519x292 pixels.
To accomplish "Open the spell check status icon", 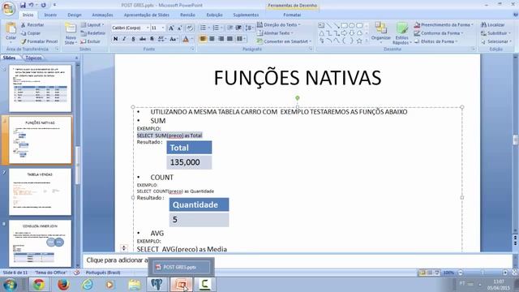I will (x=77, y=273).
